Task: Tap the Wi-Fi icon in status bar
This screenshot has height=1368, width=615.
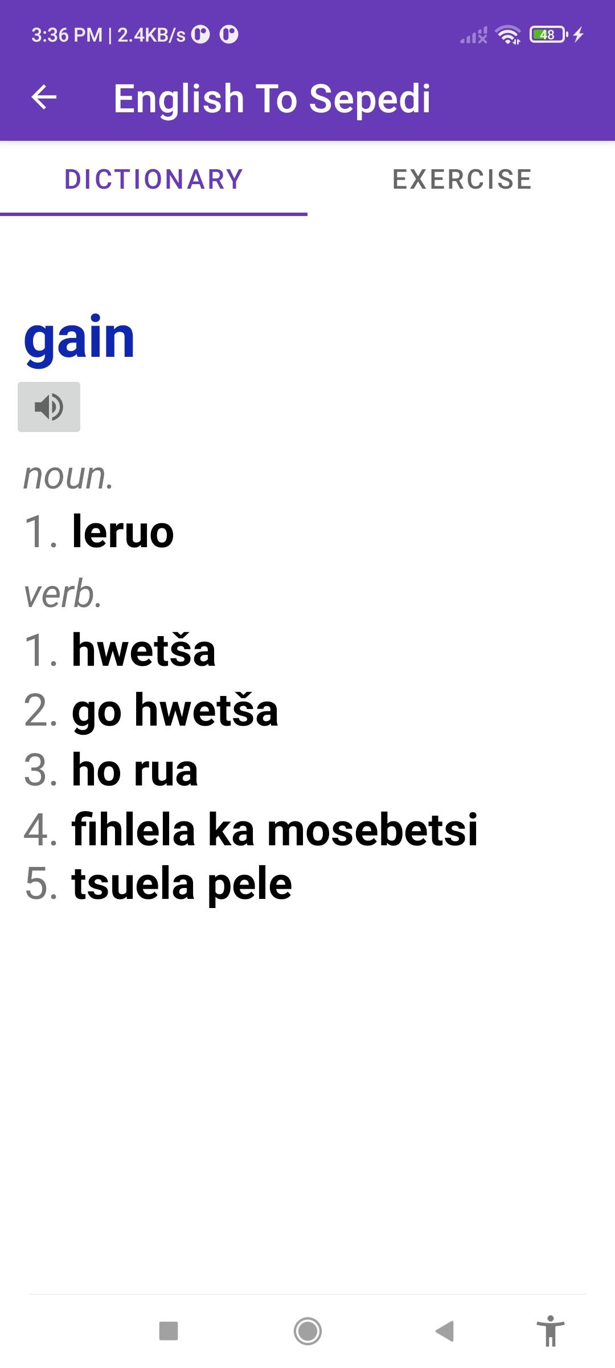Action: click(x=506, y=35)
